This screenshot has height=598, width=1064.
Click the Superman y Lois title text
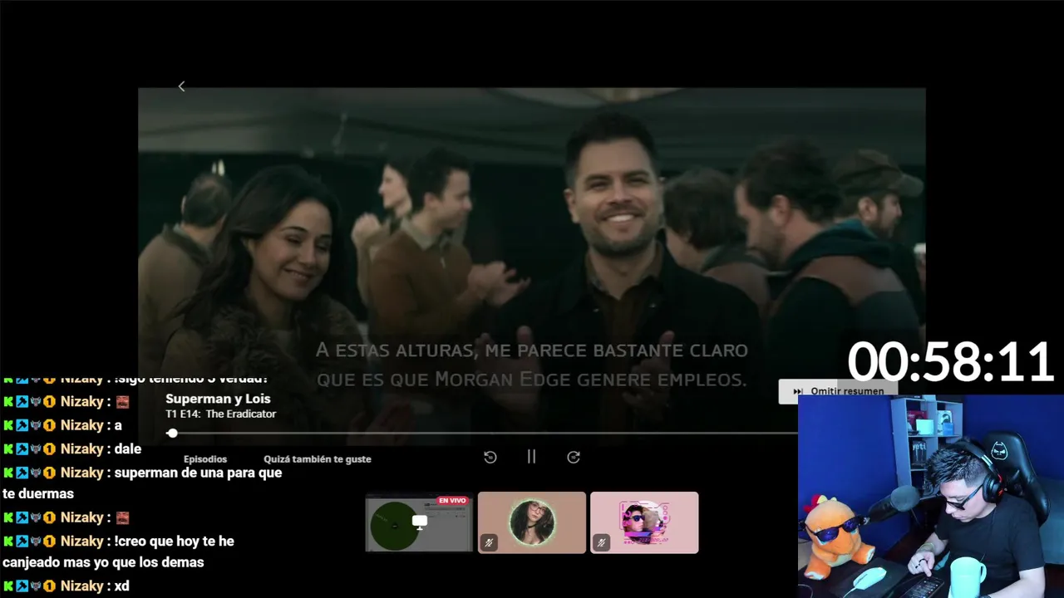[218, 399]
